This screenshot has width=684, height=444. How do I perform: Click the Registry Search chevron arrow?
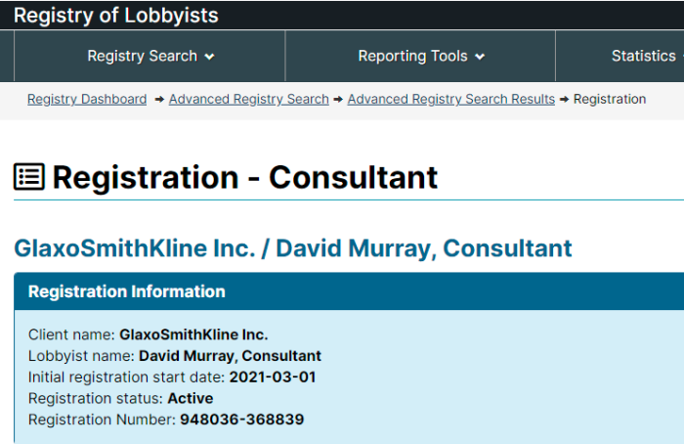click(210, 57)
